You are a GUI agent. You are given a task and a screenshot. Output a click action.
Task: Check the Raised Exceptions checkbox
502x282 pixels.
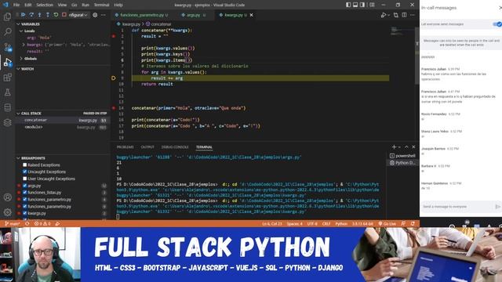(24, 165)
